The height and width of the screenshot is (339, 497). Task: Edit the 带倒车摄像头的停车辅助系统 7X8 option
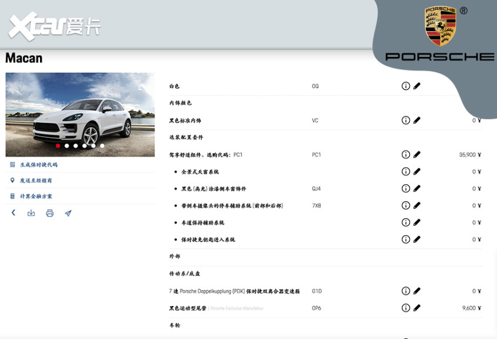[x=417, y=205]
